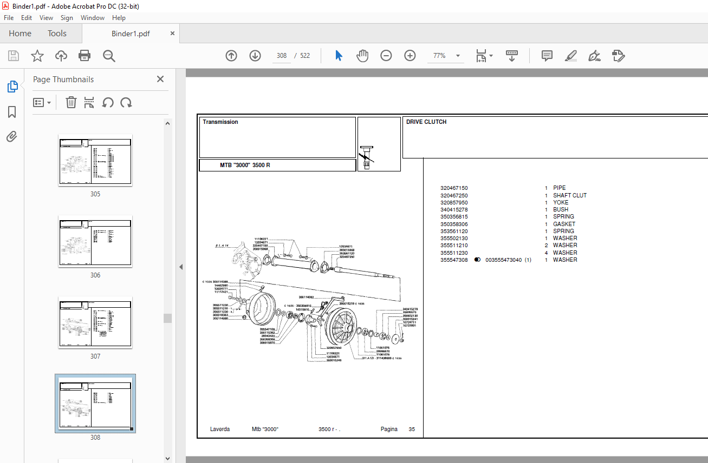708x463 pixels.
Task: Select page 305 thumbnail
Action: pos(95,160)
